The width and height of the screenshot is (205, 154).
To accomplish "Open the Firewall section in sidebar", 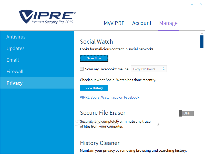I will (37, 71).
